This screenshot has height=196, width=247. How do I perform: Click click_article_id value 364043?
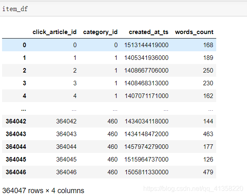(66, 134)
